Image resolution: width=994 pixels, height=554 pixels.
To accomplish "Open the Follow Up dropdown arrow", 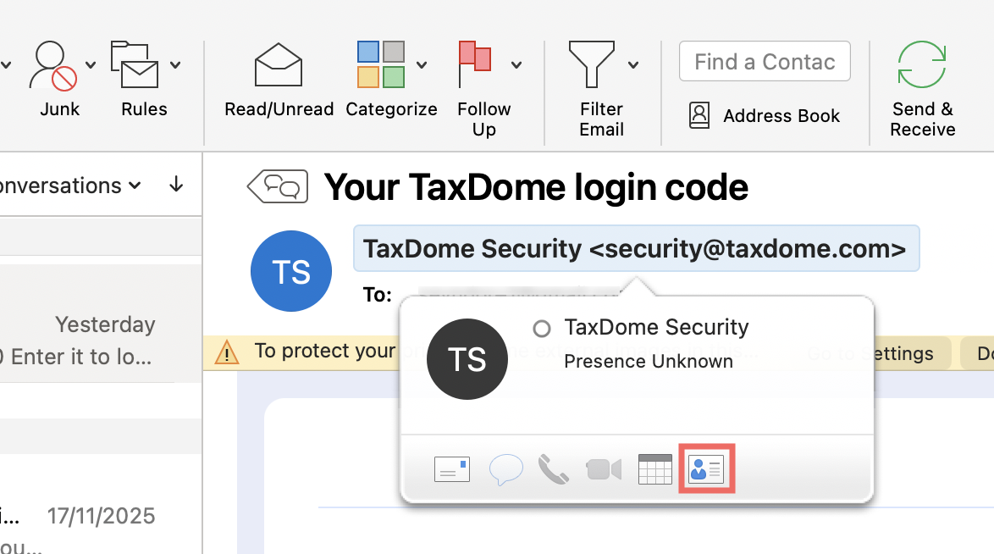I will 516,65.
